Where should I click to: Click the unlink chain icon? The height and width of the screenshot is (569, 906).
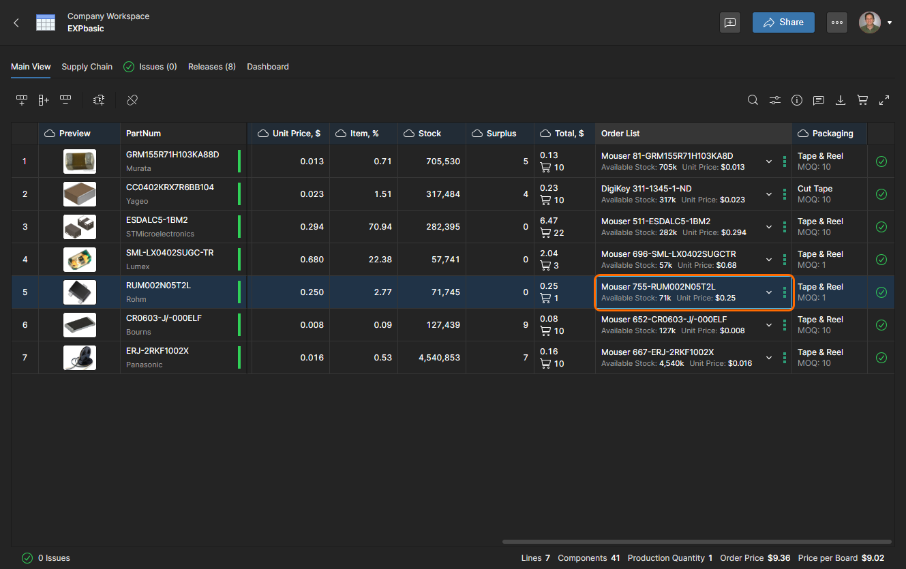tap(132, 100)
